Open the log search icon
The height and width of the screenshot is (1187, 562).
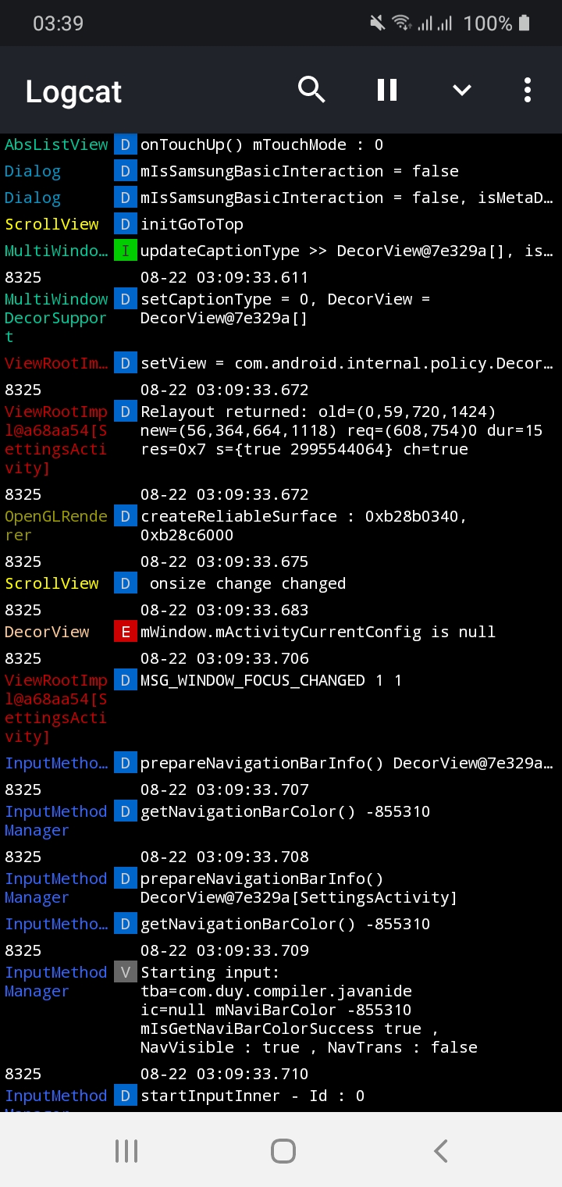click(x=311, y=90)
